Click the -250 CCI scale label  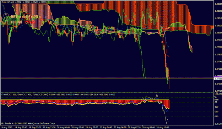(x=216, y=112)
